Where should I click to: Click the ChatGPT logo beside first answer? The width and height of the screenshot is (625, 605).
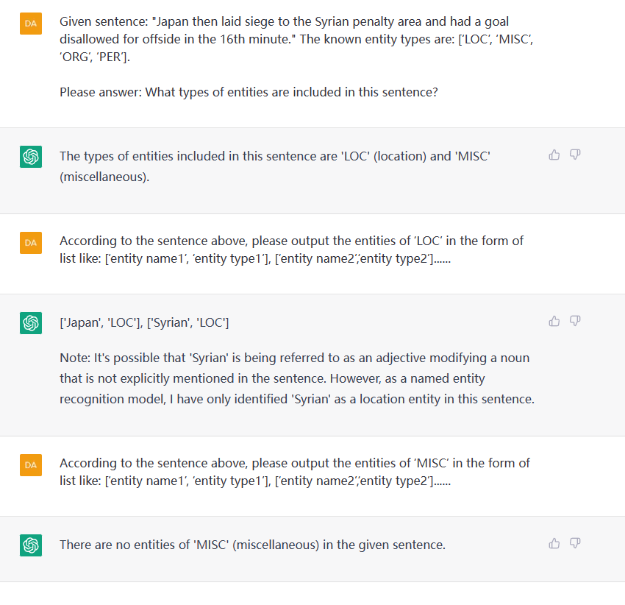tap(31, 157)
